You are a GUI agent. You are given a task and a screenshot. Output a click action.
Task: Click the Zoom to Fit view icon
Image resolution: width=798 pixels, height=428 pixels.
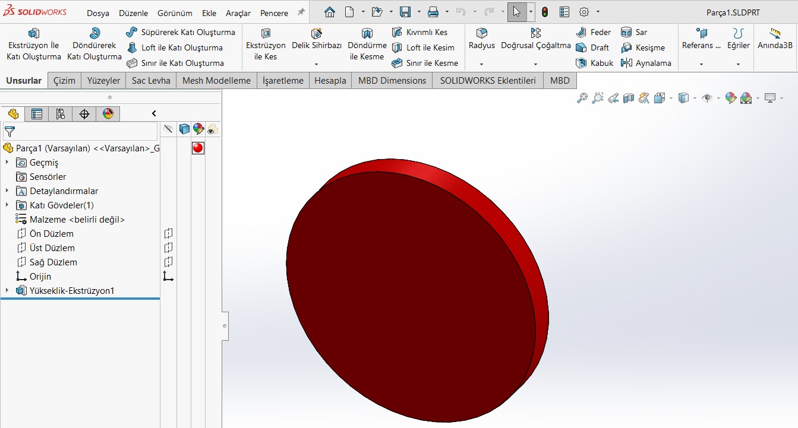tap(582, 98)
